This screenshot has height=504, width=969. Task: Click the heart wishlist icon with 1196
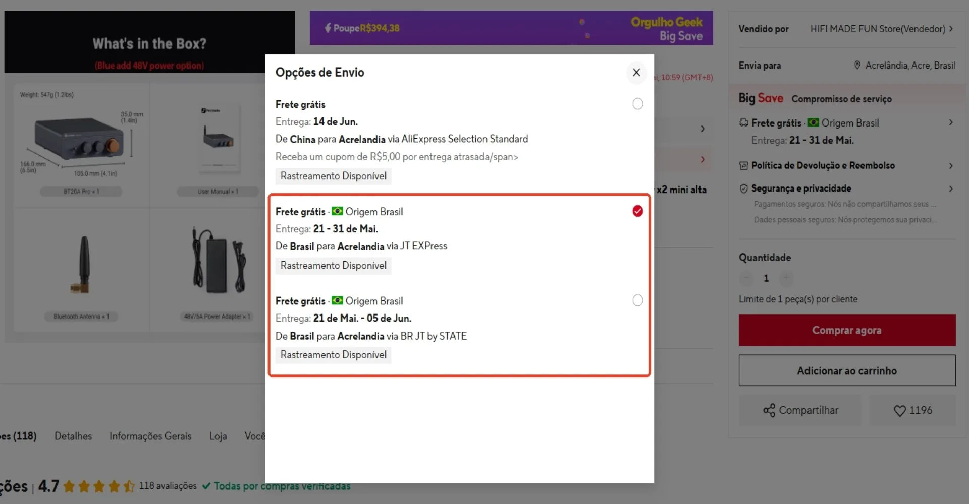(x=899, y=411)
